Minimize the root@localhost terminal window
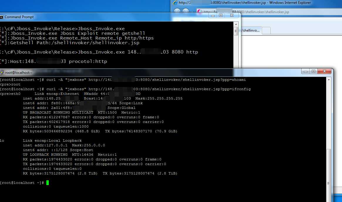The image size is (342, 202). pyautogui.click(x=305, y=71)
